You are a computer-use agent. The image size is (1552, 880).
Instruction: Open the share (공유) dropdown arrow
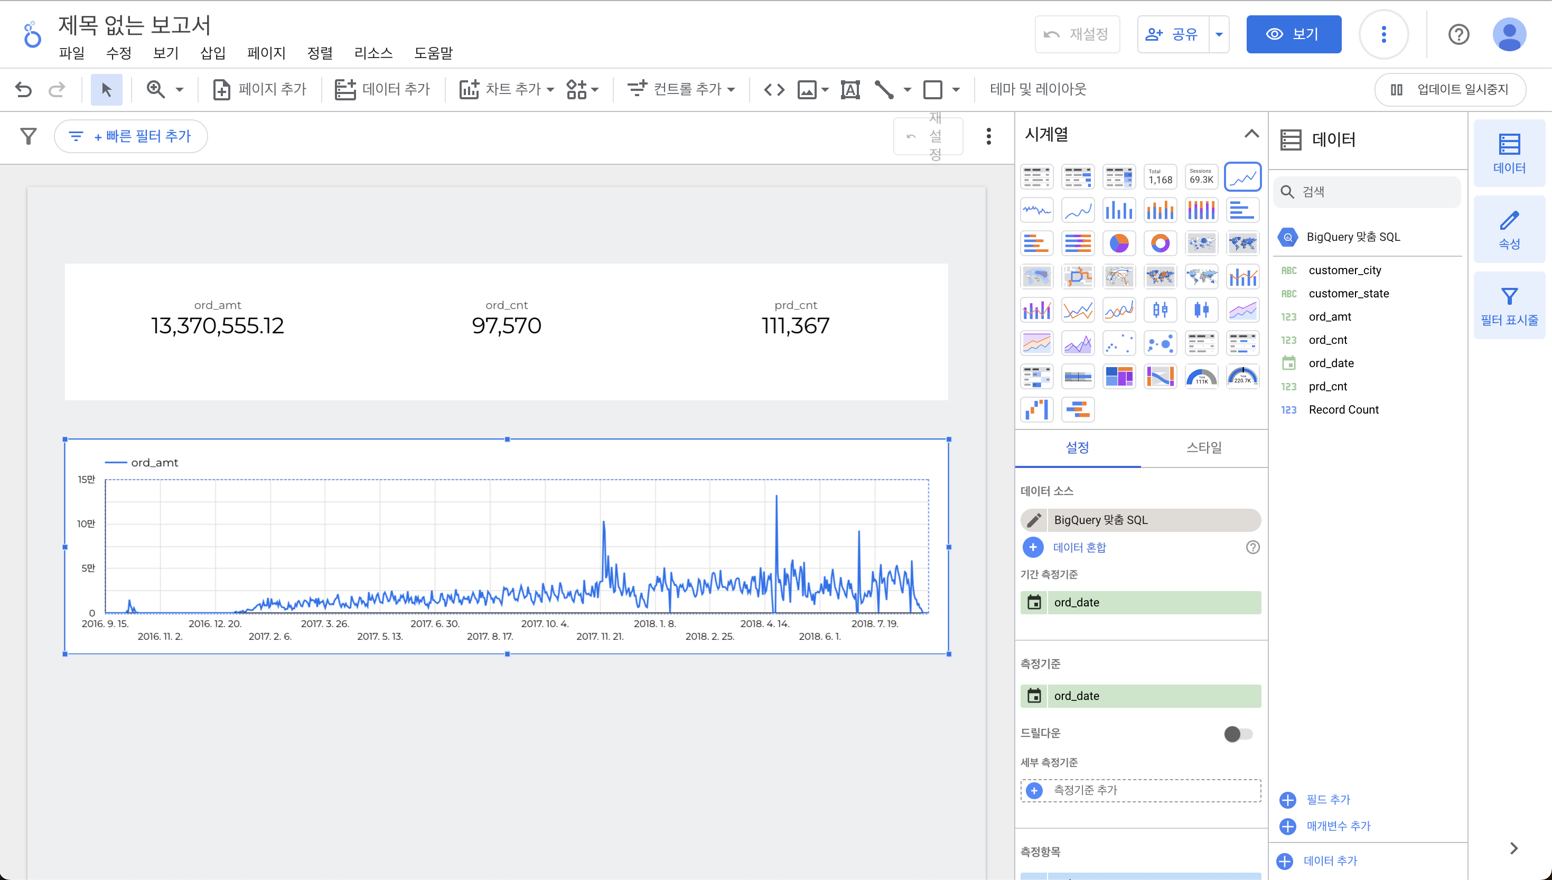pos(1219,34)
